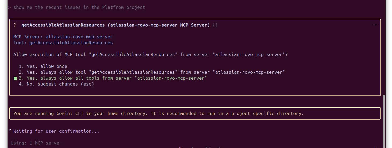Click the Tool: getAccessibleAtlassianResources line
This screenshot has height=148, width=392.
63,43
